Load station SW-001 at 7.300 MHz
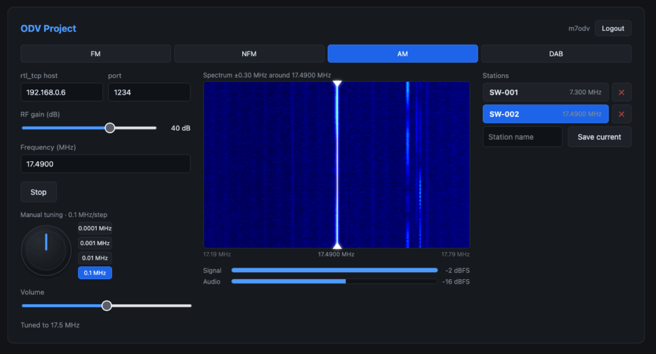The image size is (656, 354). (546, 92)
